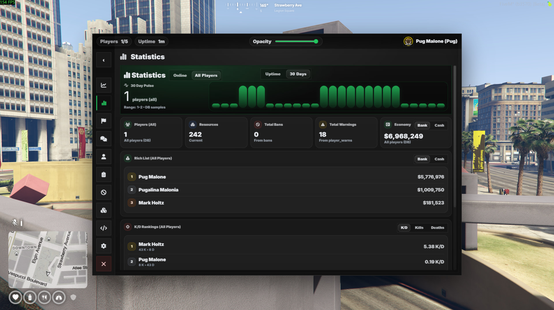The image size is (554, 310).
Task: Select the 30 Days pulse range
Action: pos(298,74)
